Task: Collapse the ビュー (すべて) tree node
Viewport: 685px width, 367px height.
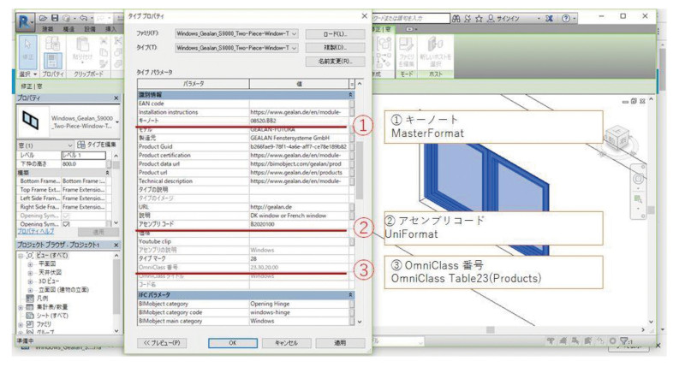Action: click(21, 256)
